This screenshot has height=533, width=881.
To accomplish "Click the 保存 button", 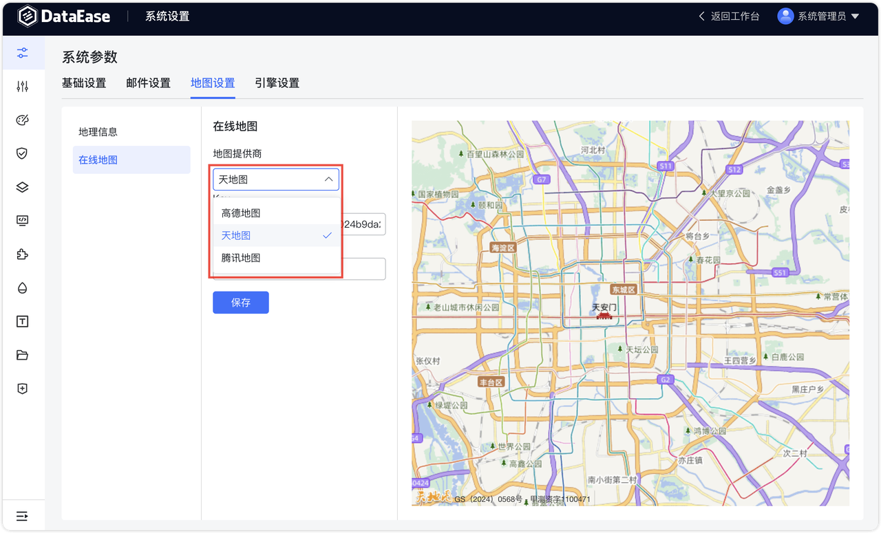I will click(x=241, y=303).
